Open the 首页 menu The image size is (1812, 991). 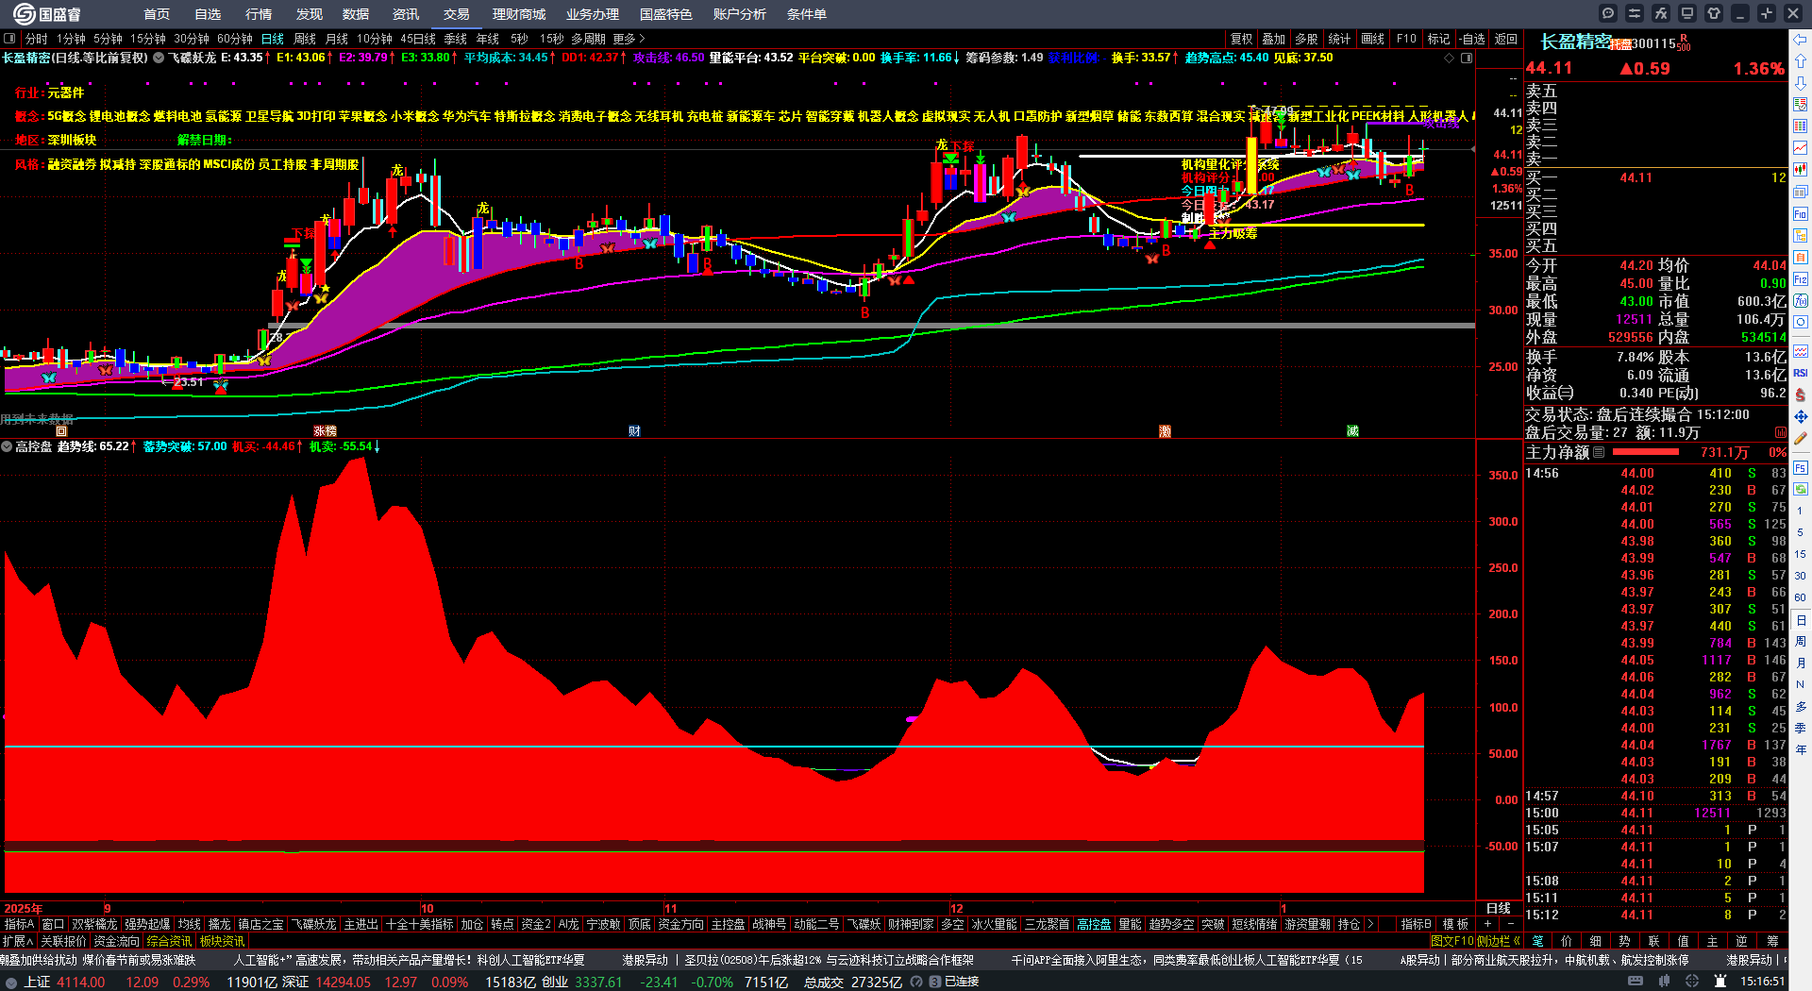(157, 14)
